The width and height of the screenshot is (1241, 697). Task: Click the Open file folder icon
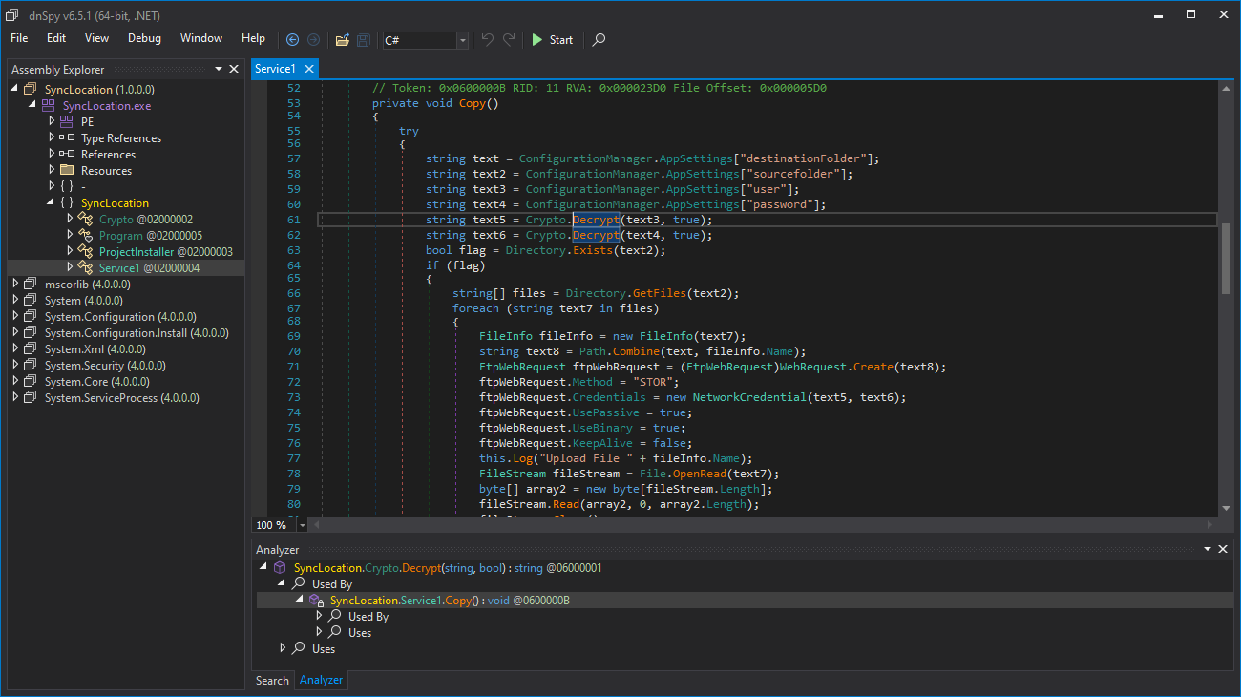(343, 39)
